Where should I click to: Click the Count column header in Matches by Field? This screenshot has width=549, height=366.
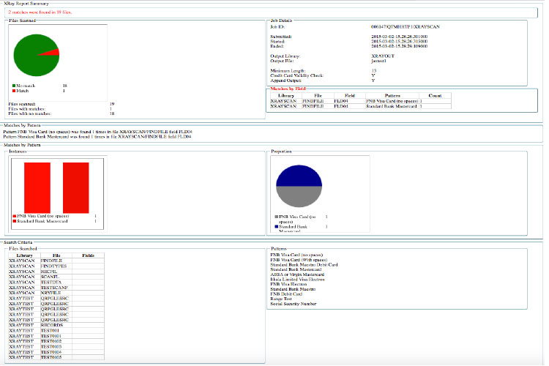(x=435, y=95)
